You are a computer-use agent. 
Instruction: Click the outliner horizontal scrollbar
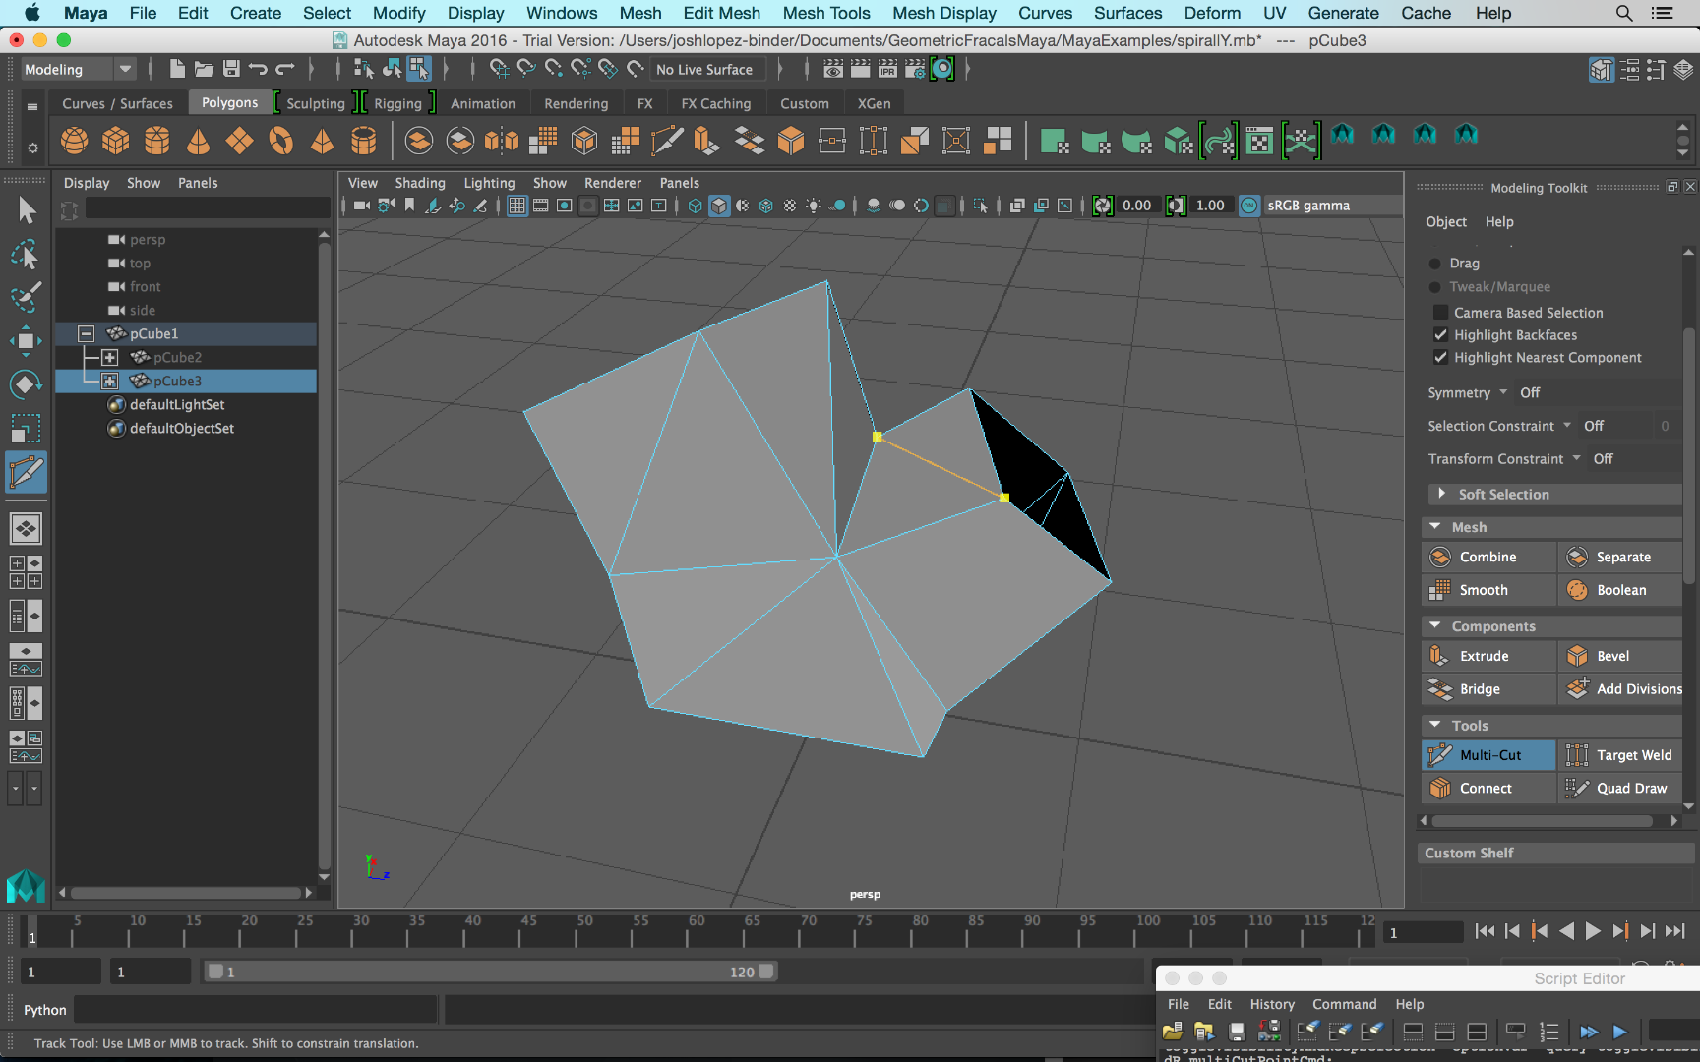coord(187,893)
